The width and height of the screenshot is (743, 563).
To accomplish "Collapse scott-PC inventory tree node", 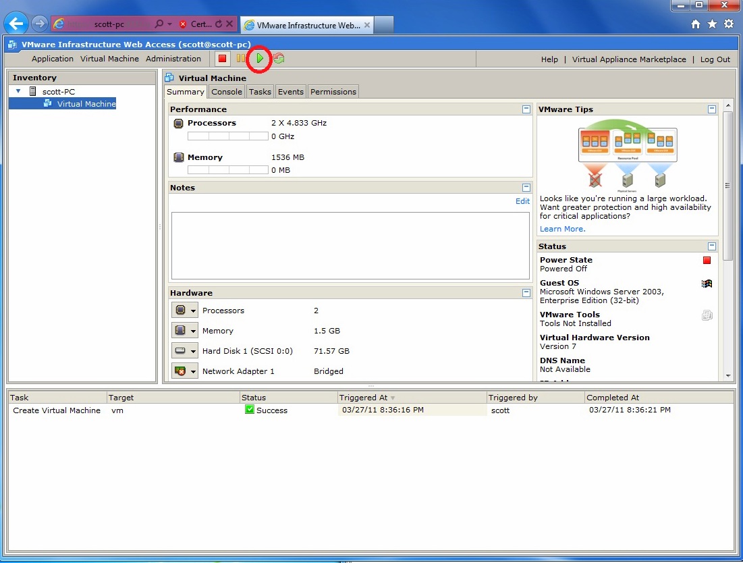I will coord(18,91).
